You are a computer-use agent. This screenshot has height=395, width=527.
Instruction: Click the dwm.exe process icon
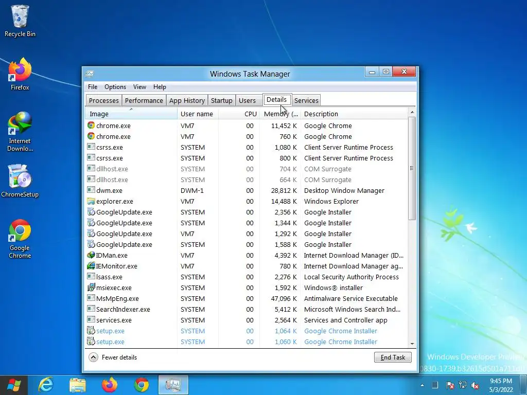(x=91, y=190)
